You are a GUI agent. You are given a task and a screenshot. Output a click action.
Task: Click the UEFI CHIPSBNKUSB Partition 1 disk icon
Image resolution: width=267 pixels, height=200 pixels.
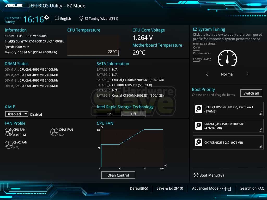199,109
